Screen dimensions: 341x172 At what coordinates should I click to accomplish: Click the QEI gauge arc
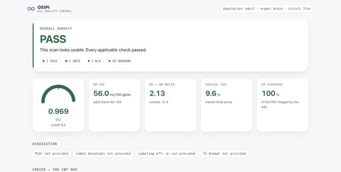click(58, 93)
